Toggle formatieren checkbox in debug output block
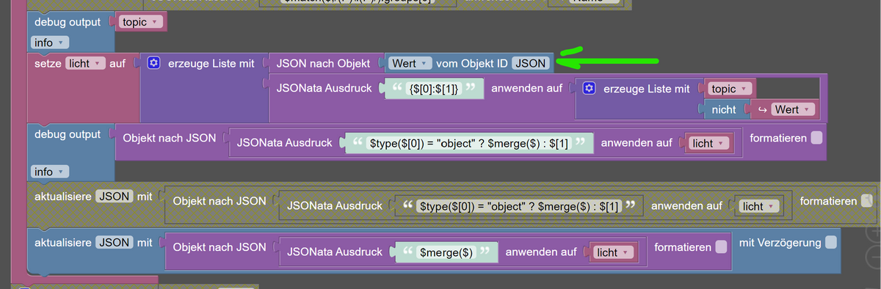Viewport: 881px width, 289px height. [817, 137]
